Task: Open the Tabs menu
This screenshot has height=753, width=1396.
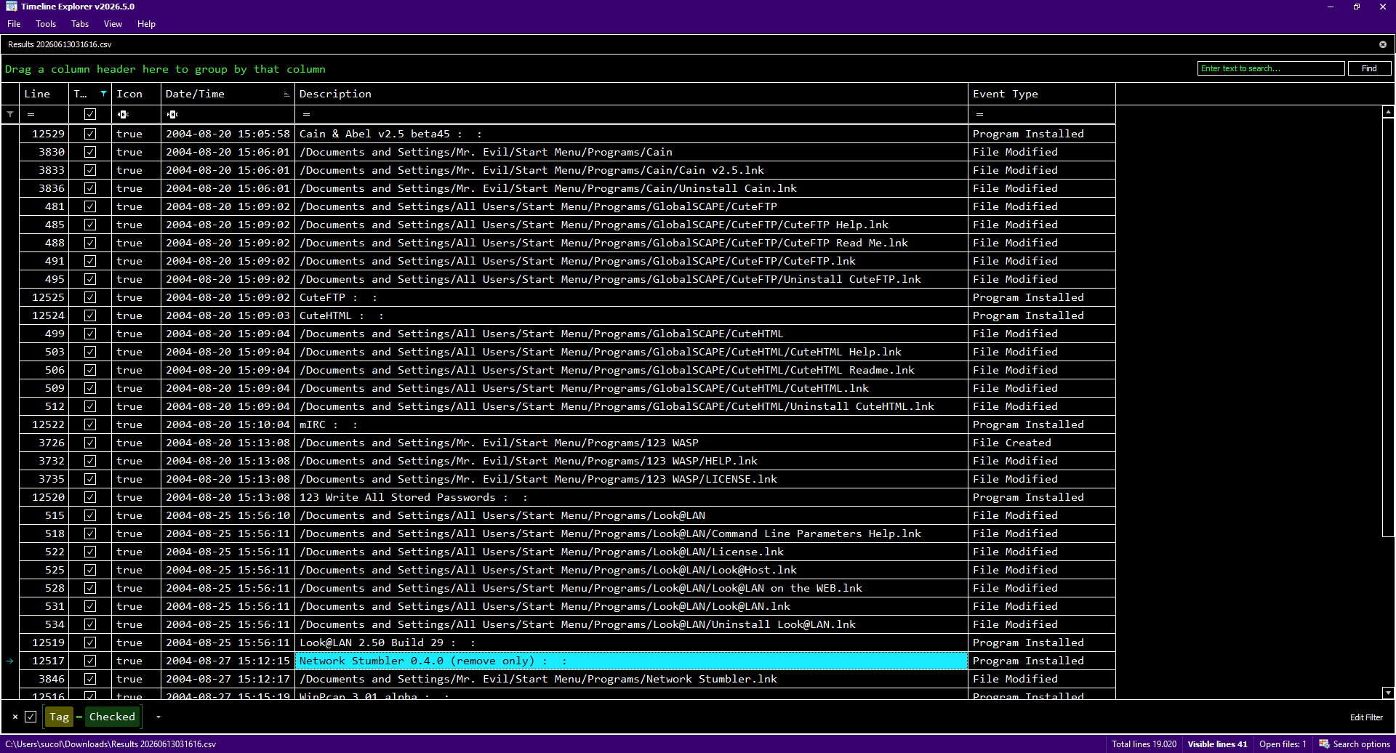Action: coord(80,24)
